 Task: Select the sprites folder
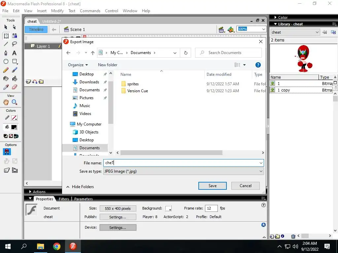pos(133,84)
